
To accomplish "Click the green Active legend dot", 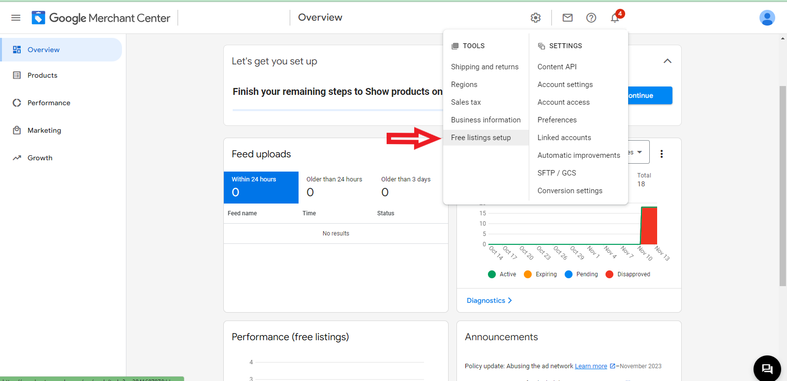I will point(492,274).
